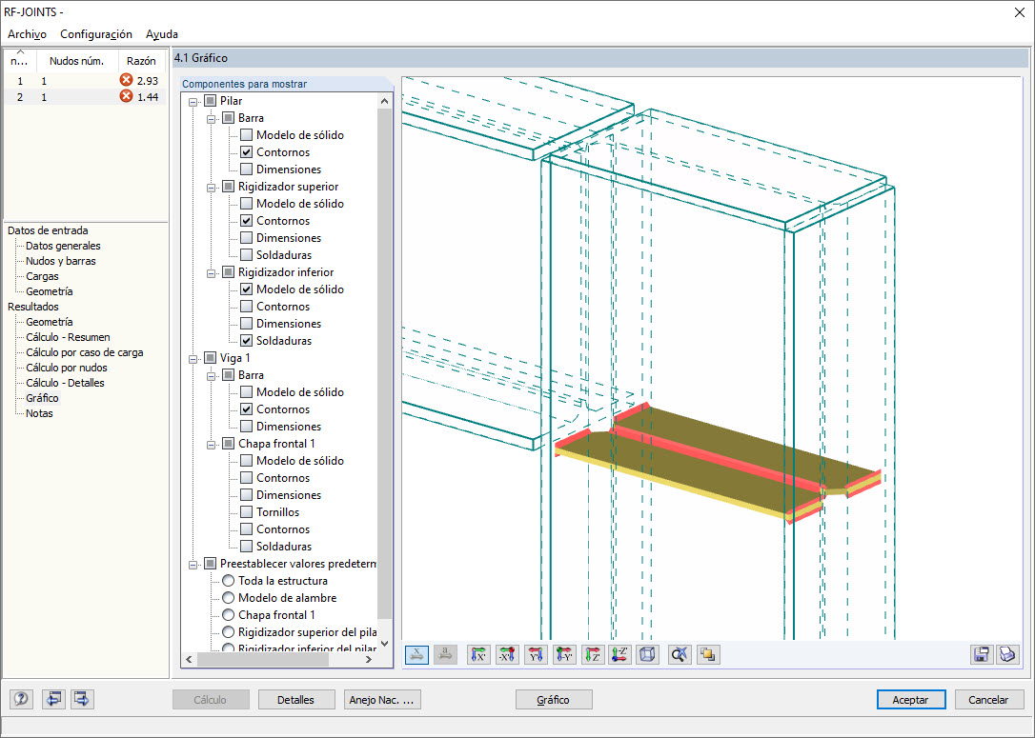Enable Modelo de sólido under Pilar Barra
Screen dimensions: 1035x738
(x=246, y=134)
